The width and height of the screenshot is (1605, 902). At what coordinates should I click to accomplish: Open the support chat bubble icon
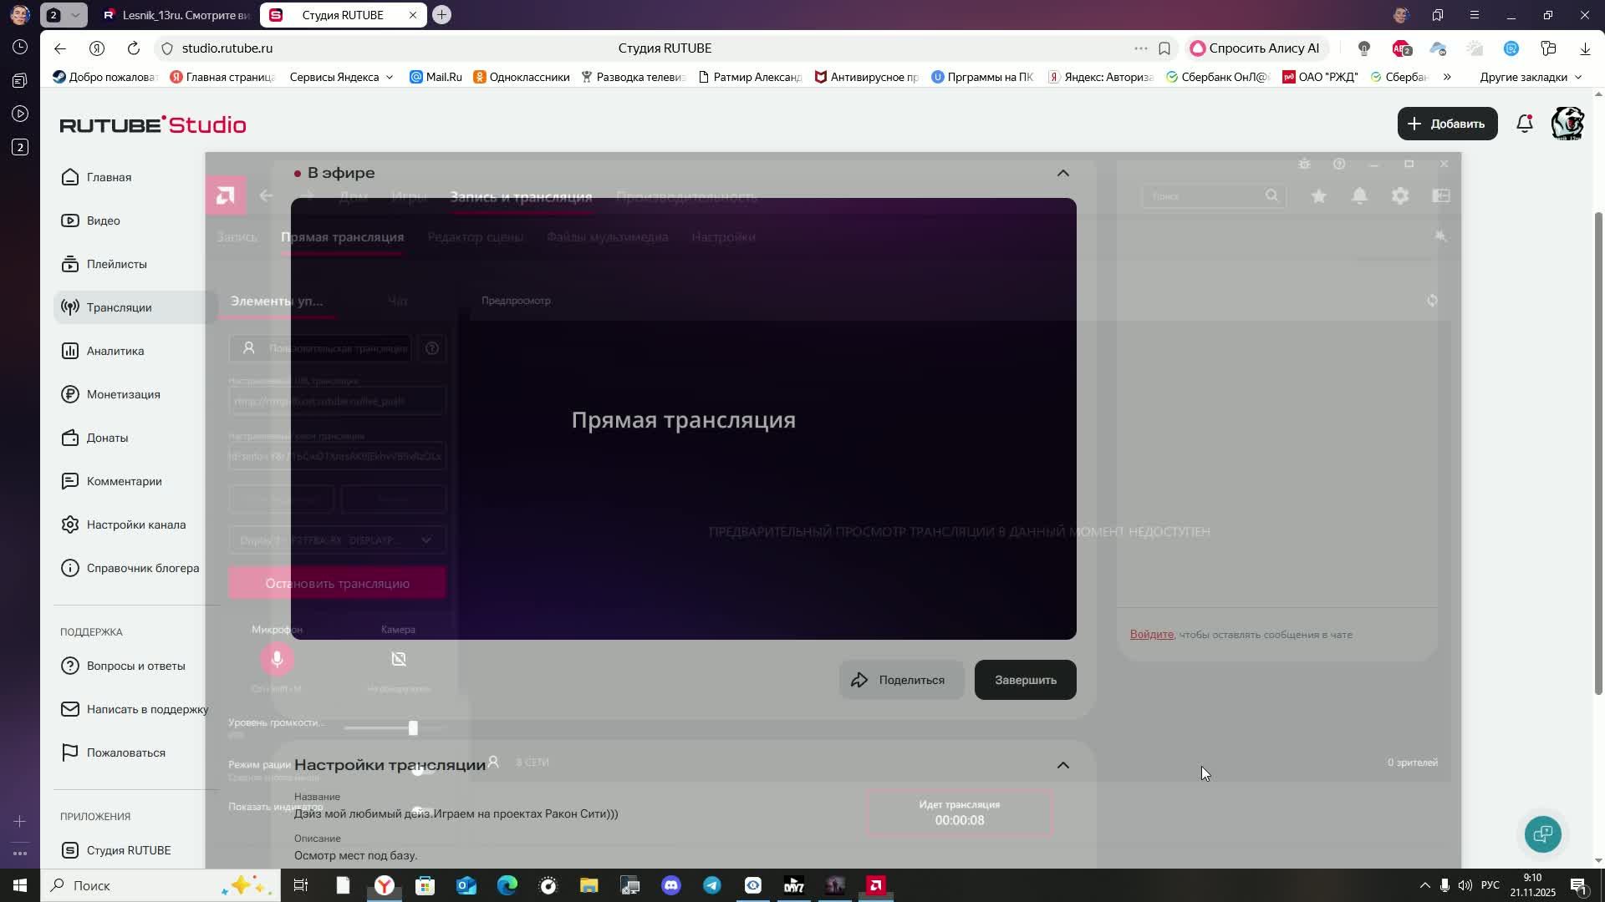[1542, 834]
